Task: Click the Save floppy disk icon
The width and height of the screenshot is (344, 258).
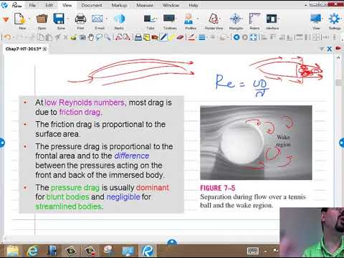Action: (x=59, y=19)
